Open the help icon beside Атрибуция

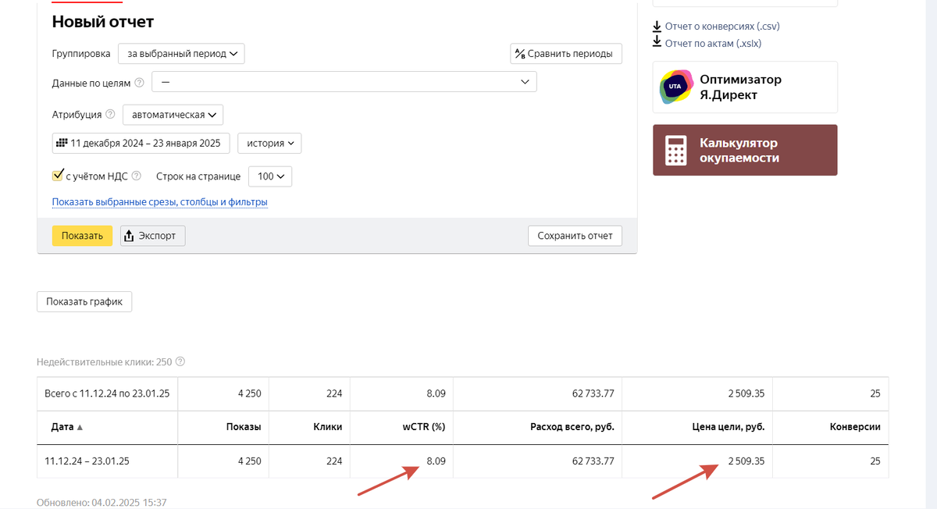tap(109, 114)
